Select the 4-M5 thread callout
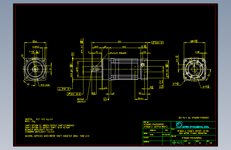 click(x=197, y=52)
